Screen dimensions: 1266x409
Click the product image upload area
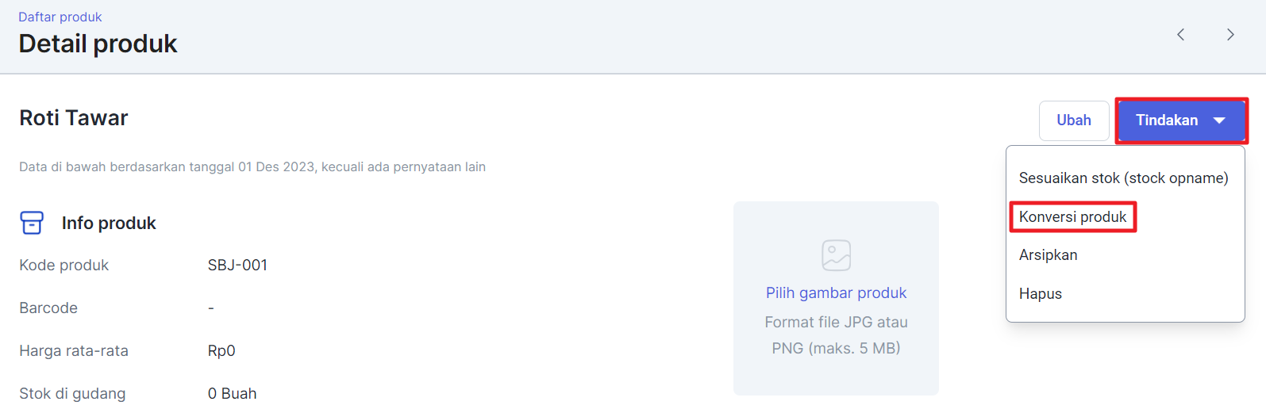tap(836, 298)
